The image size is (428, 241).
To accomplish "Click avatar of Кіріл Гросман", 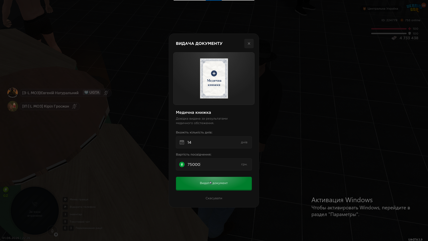I will [x=13, y=106].
